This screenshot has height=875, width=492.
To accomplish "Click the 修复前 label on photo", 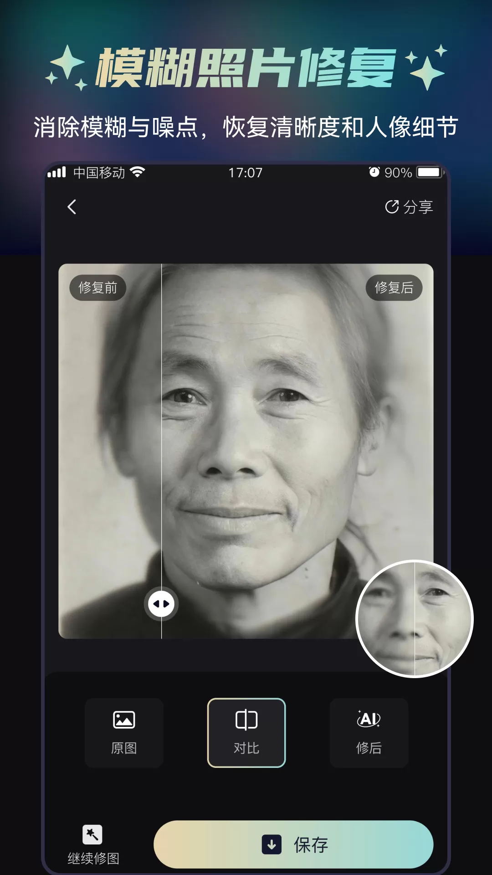I will [97, 288].
